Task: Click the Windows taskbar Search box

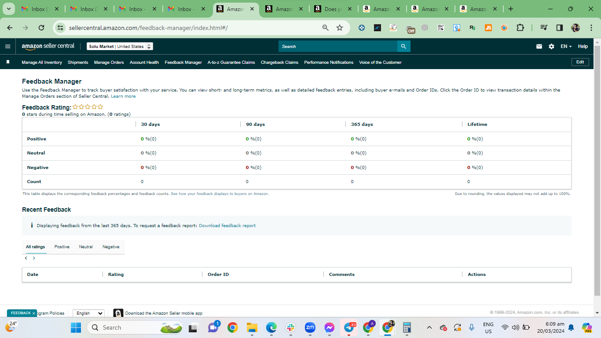Action: 136,327
